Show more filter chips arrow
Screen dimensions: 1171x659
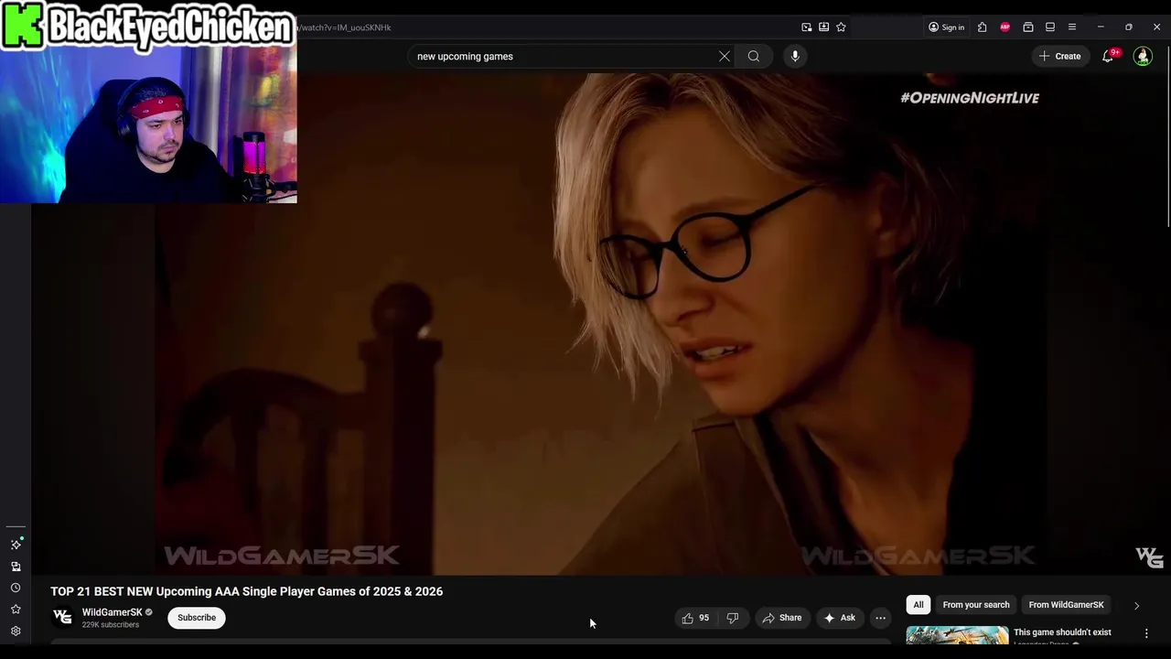click(x=1136, y=606)
